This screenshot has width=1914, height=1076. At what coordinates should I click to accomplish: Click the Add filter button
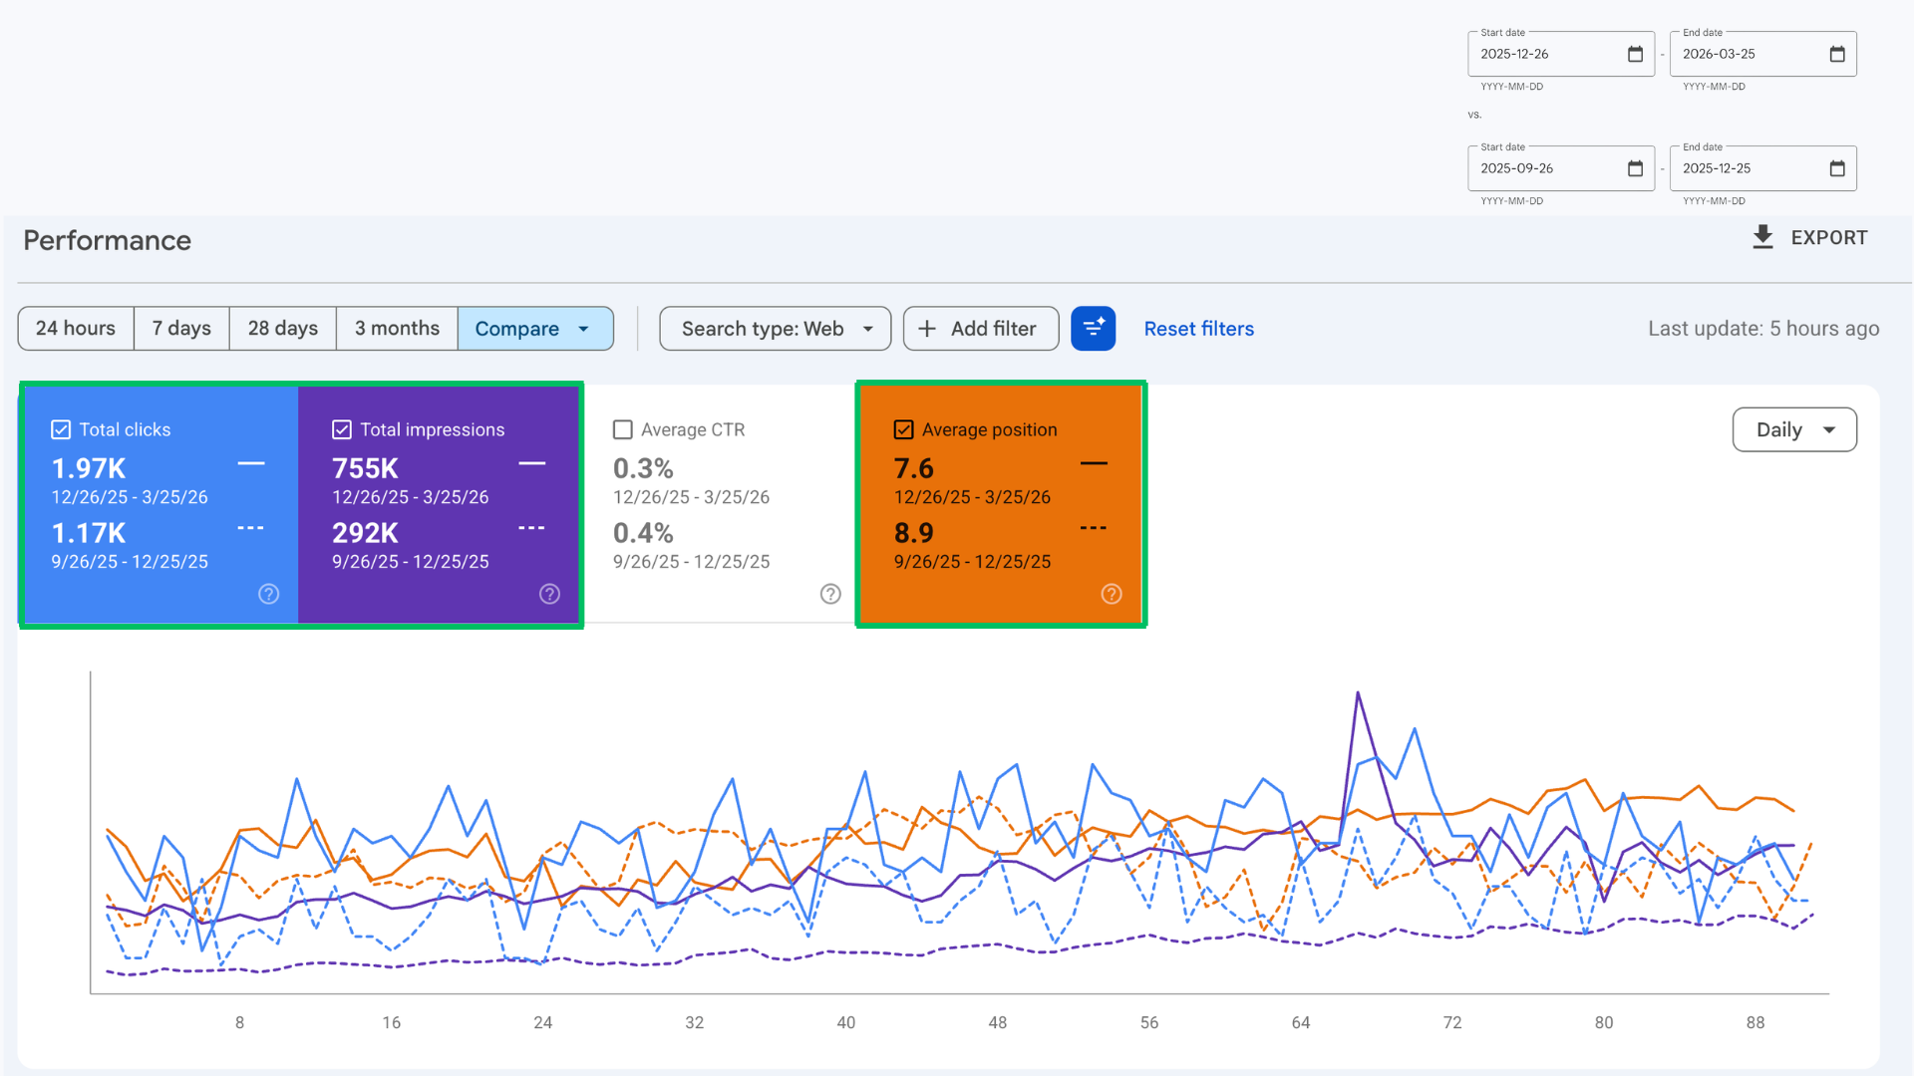(981, 329)
